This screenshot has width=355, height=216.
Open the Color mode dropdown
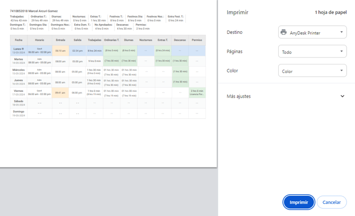312,71
